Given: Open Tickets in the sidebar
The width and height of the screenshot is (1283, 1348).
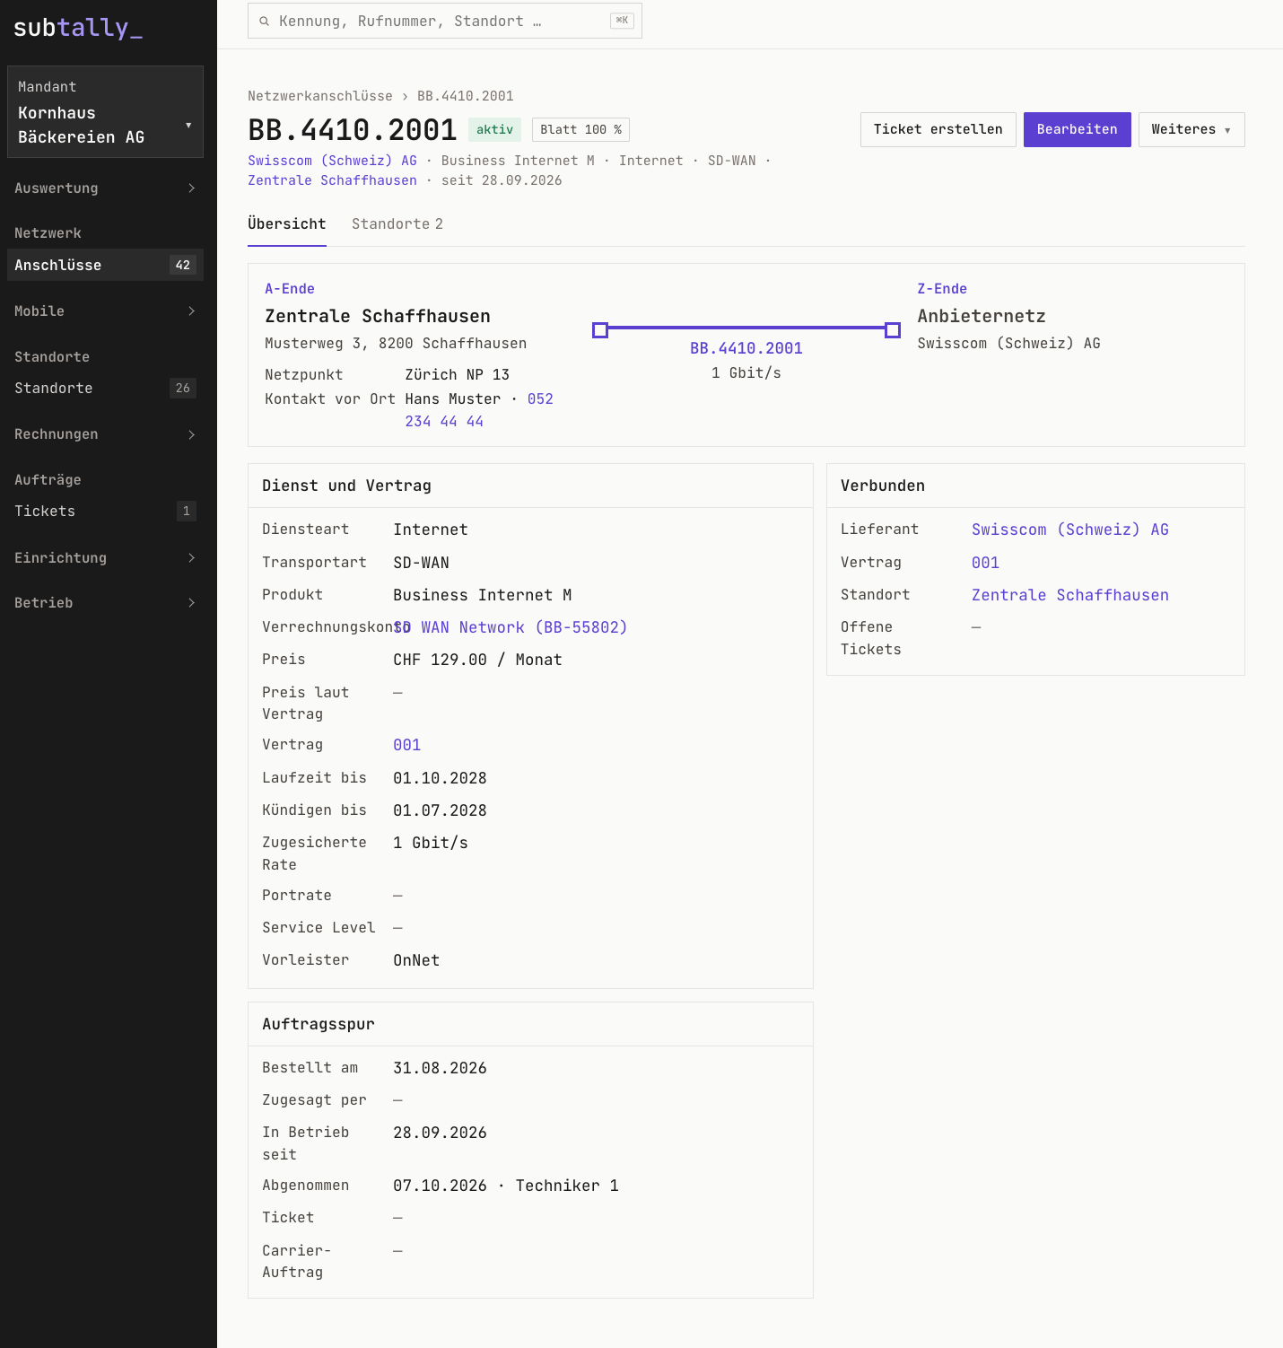Looking at the screenshot, I should (x=105, y=512).
